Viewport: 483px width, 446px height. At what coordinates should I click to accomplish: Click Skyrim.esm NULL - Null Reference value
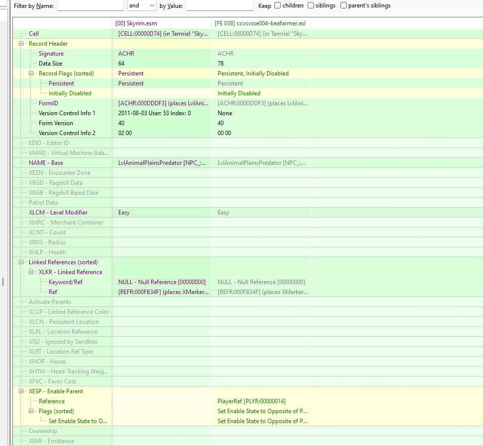[161, 282]
